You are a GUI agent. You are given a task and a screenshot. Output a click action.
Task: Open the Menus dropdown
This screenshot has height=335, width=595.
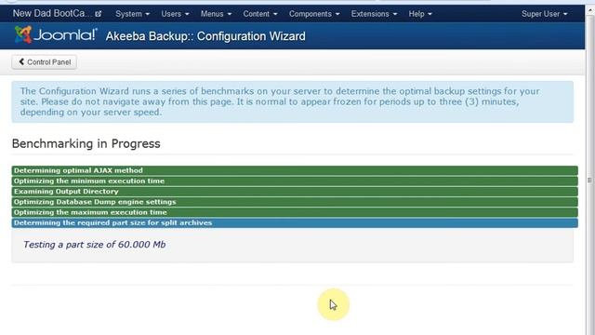216,14
